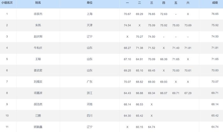Image resolution: width=223 pixels, height=132 pixels.
Task: Click the value 69.93
Action: tap(164, 82)
